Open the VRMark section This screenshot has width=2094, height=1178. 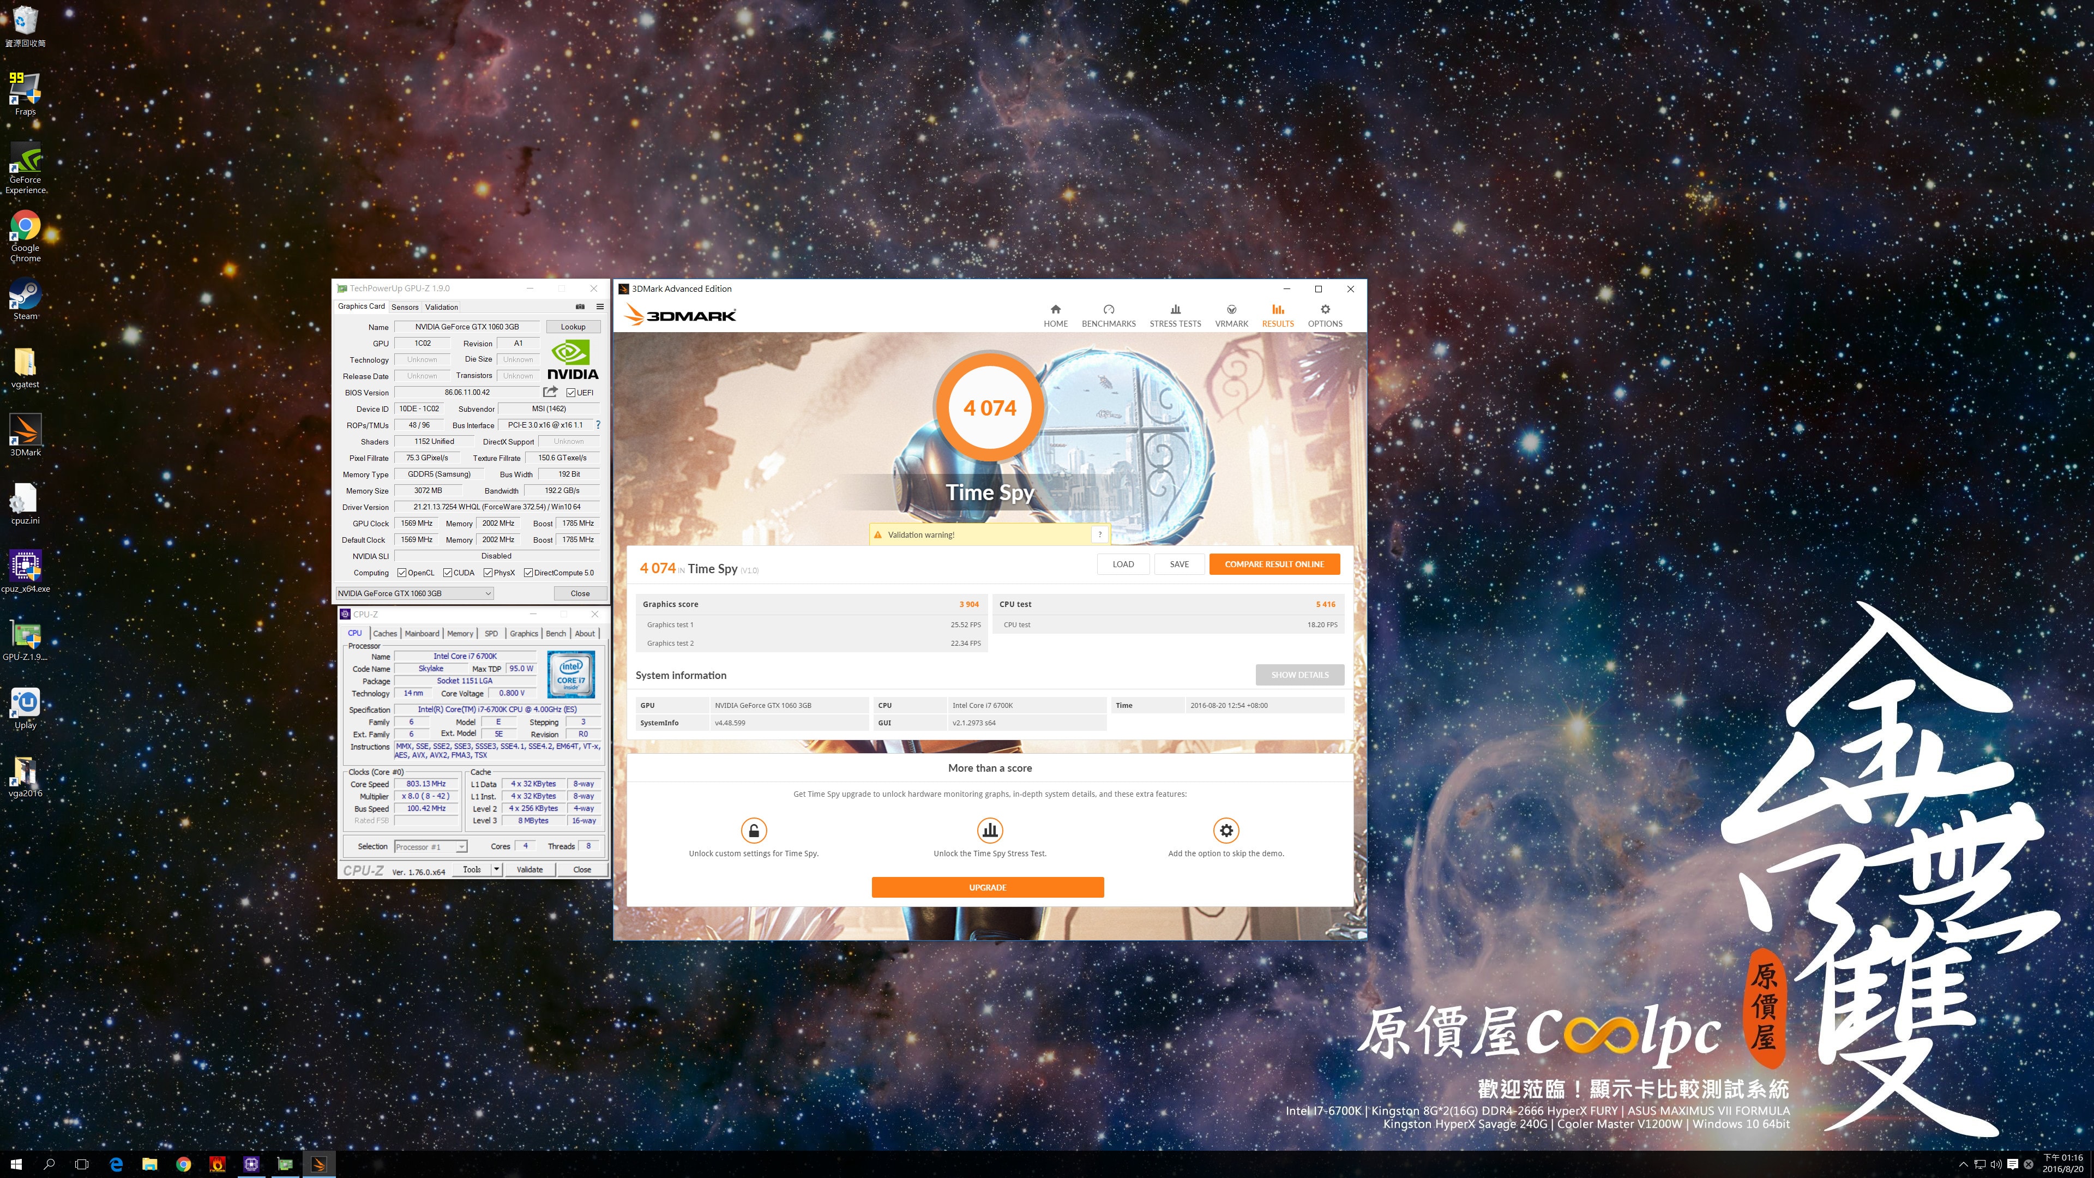coord(1231,315)
